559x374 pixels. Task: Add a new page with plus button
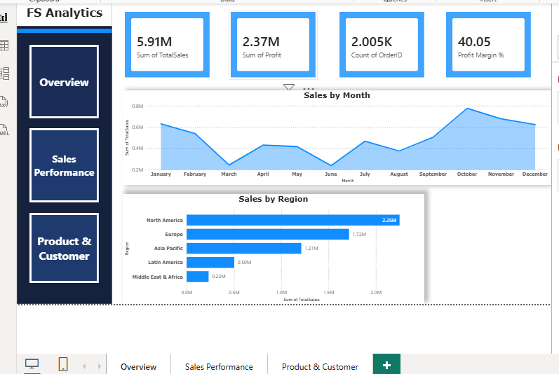386,364
